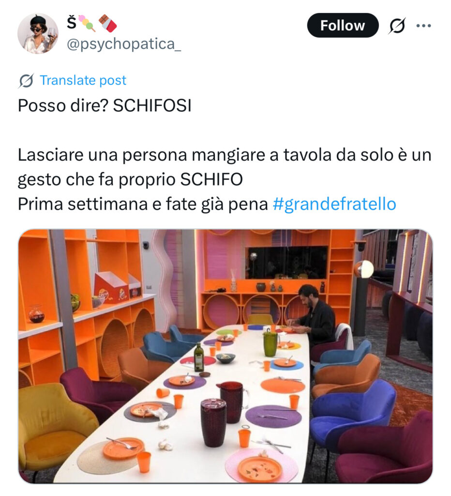Click the chocolate bar emoji in name

coord(108,23)
